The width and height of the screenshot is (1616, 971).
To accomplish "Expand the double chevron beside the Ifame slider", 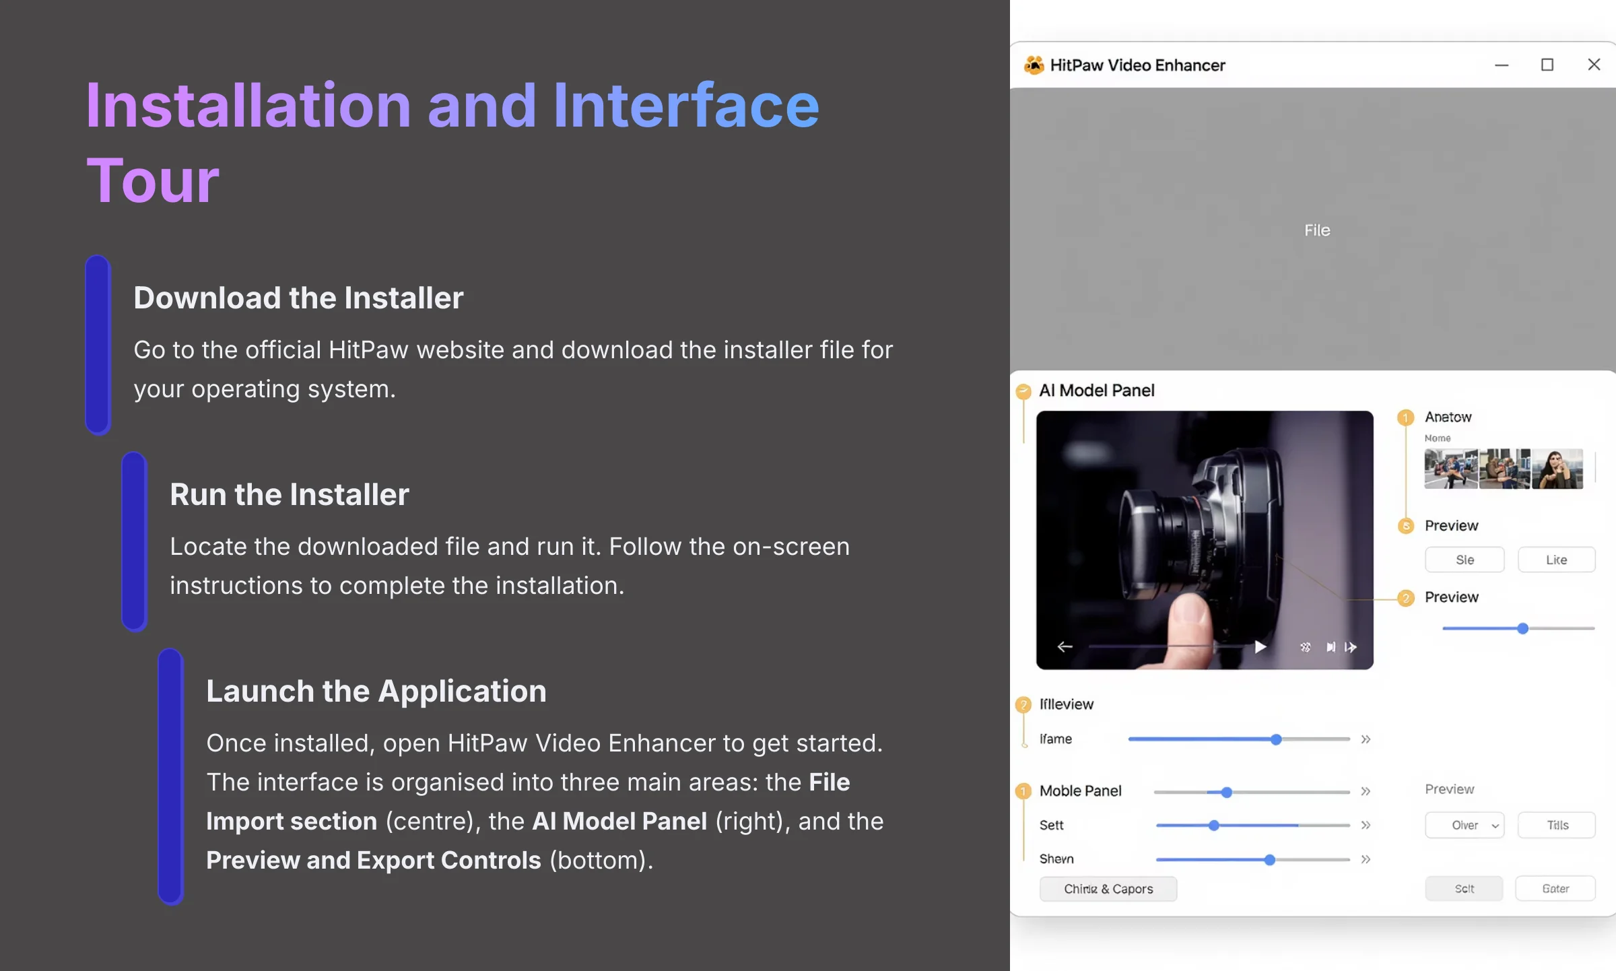I will [x=1366, y=739].
